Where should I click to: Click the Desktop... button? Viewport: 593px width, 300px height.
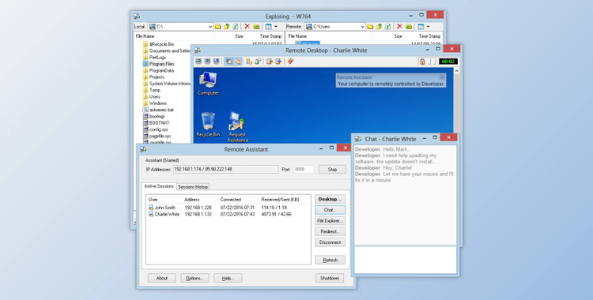[x=330, y=199]
